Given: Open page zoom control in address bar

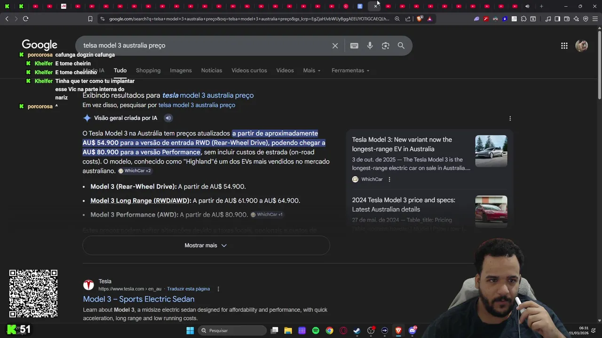Looking at the screenshot, I should [x=397, y=19].
